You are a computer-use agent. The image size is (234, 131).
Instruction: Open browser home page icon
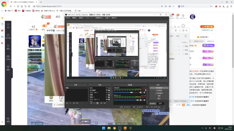tap(22, 6)
